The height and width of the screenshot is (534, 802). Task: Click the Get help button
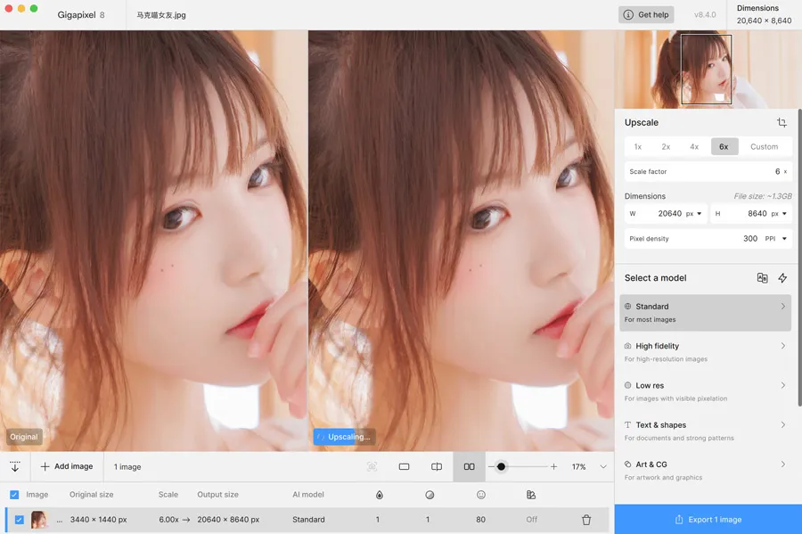(x=647, y=15)
